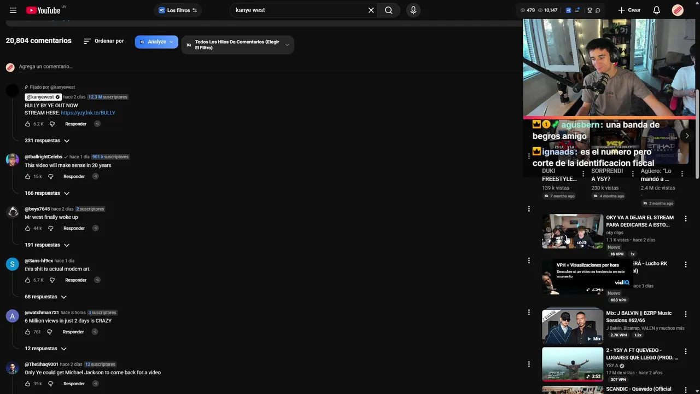
Task: Open Los filtros vidIQ button
Action: coord(178,10)
